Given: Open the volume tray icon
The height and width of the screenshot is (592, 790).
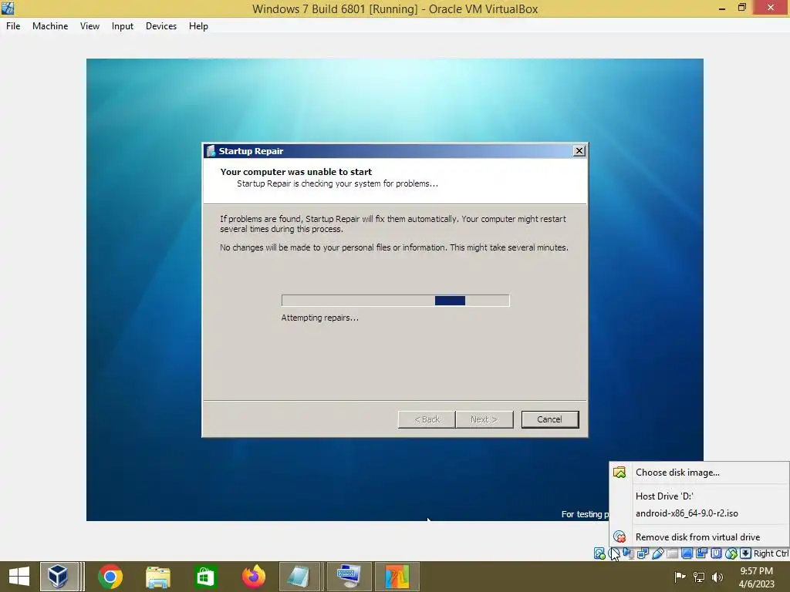Looking at the screenshot, I should pyautogui.click(x=717, y=577).
